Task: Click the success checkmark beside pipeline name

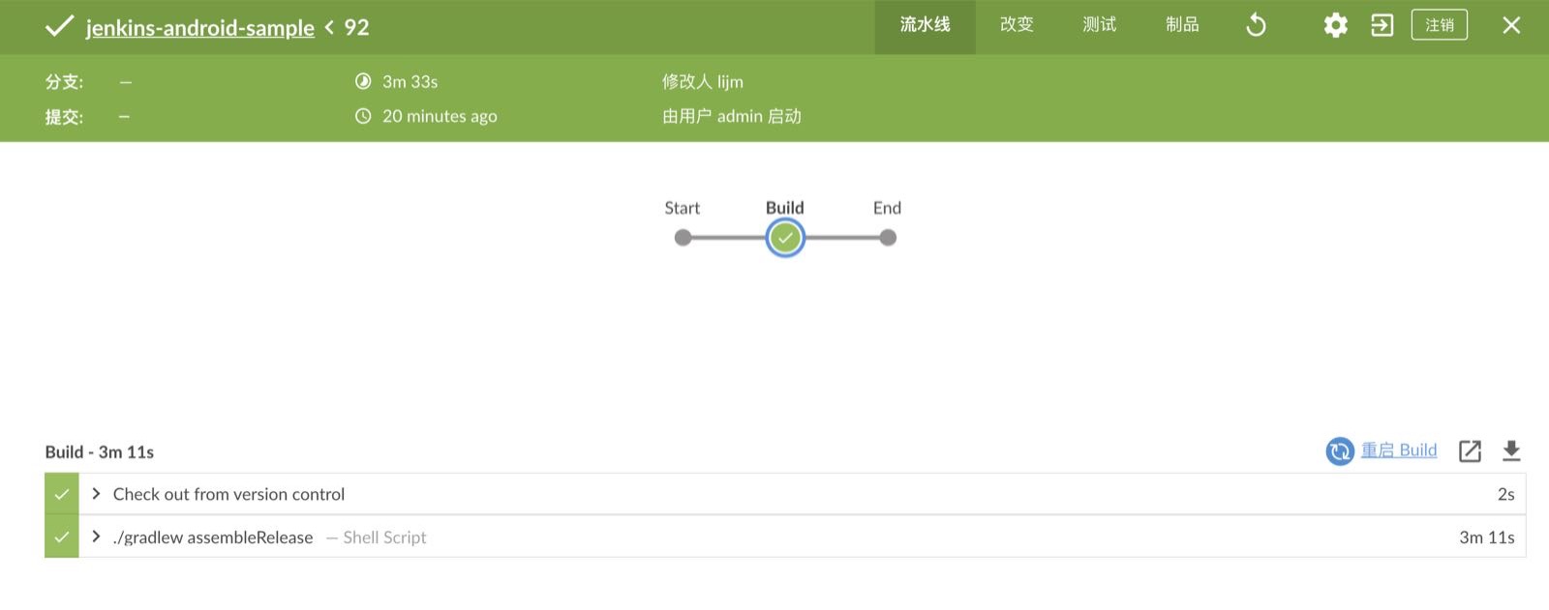Action: click(59, 26)
